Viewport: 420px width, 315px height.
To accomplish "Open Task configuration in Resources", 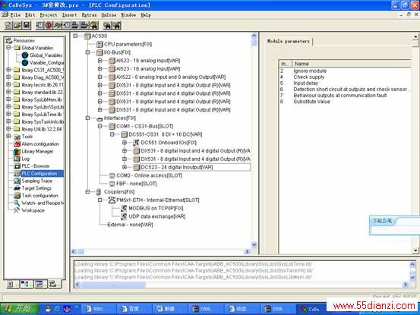I will pos(39,196).
